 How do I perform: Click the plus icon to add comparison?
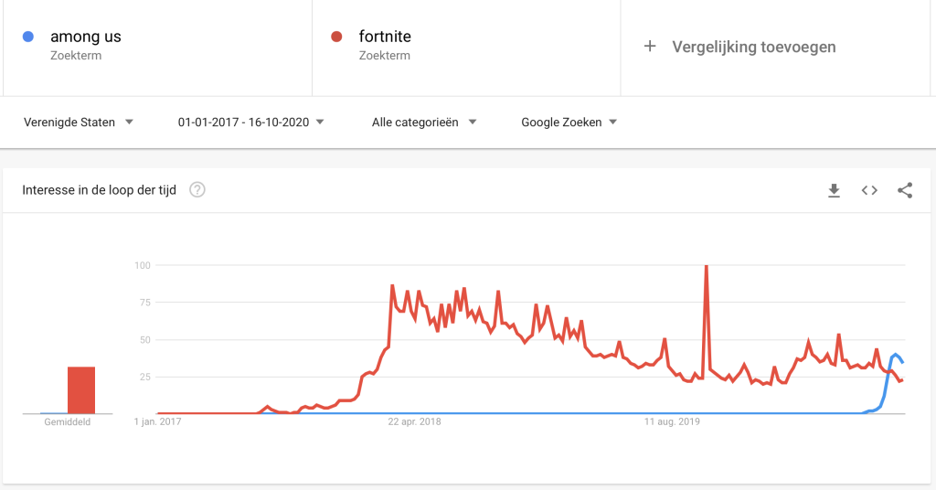(650, 47)
